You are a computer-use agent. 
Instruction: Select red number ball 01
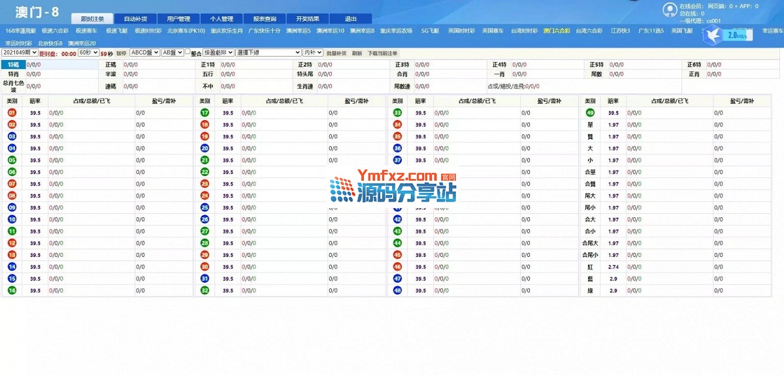[x=12, y=113]
